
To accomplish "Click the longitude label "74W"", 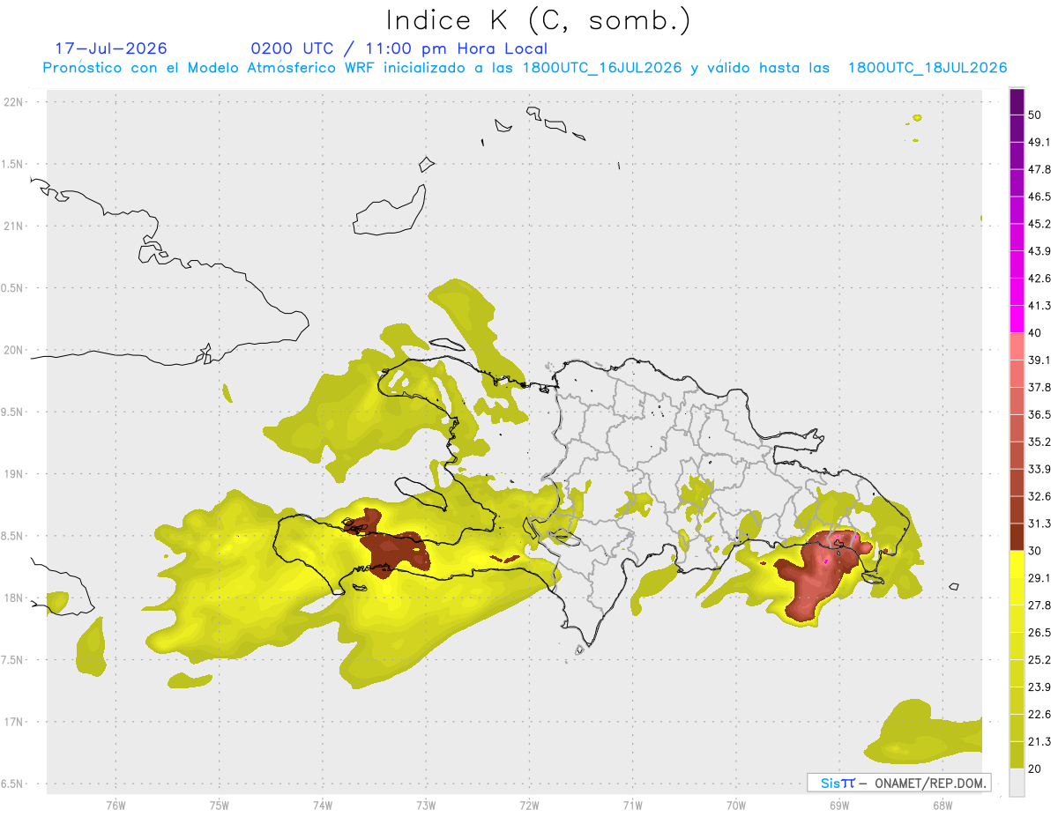I will pos(322,806).
